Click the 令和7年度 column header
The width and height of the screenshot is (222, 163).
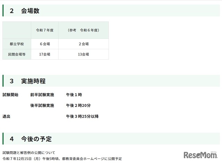[44, 30]
